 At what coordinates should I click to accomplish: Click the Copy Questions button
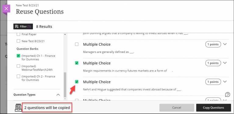point(213,108)
